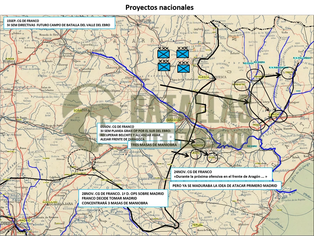Click the yellow BURGOS city label
The image size is (314, 236).
10,59
